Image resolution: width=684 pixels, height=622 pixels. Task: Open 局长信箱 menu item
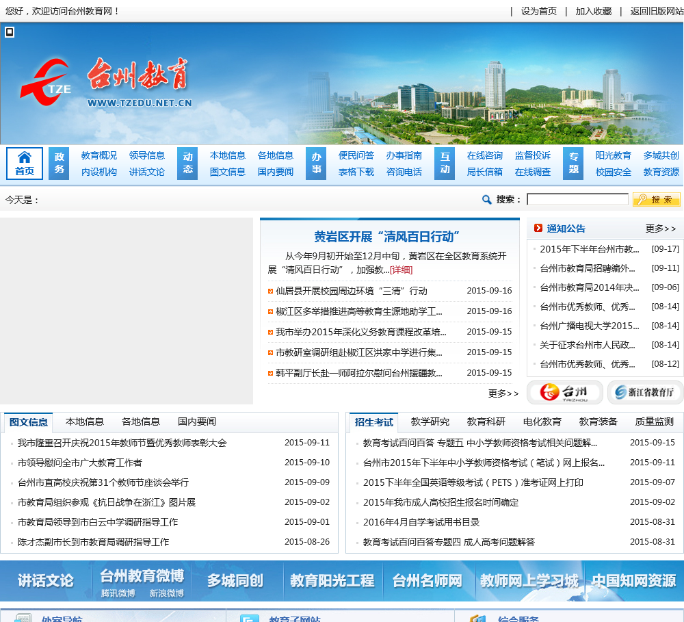[x=485, y=172]
